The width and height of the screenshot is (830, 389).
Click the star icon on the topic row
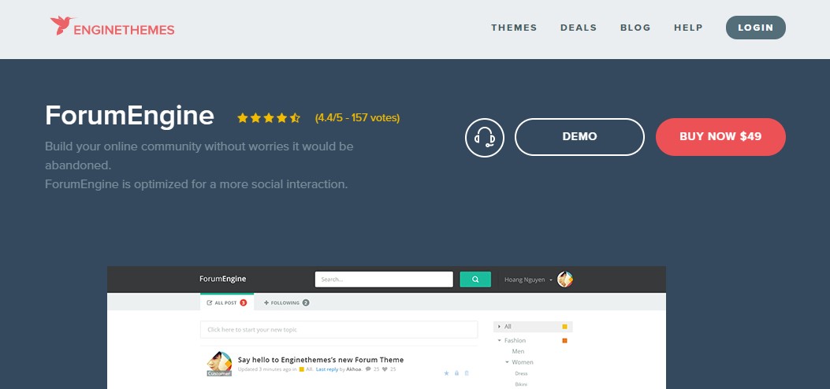coord(446,373)
